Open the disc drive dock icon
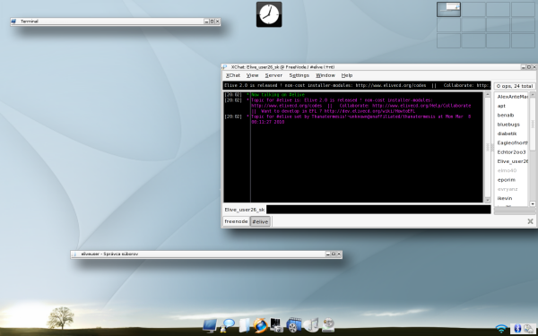538x336 pixels. (x=328, y=325)
